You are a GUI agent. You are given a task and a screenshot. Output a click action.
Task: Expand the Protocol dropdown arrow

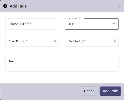click(114, 24)
